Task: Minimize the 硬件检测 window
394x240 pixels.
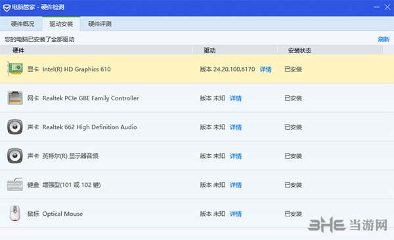Action: pyautogui.click(x=376, y=7)
